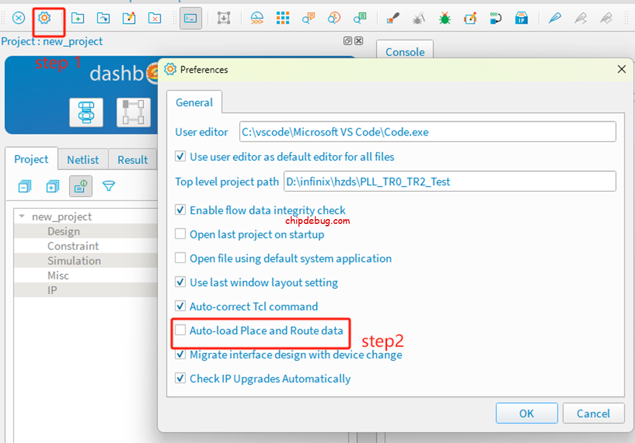The image size is (635, 443).
Task: Toggle the Tcl console toolbar icon
Action: point(191,18)
